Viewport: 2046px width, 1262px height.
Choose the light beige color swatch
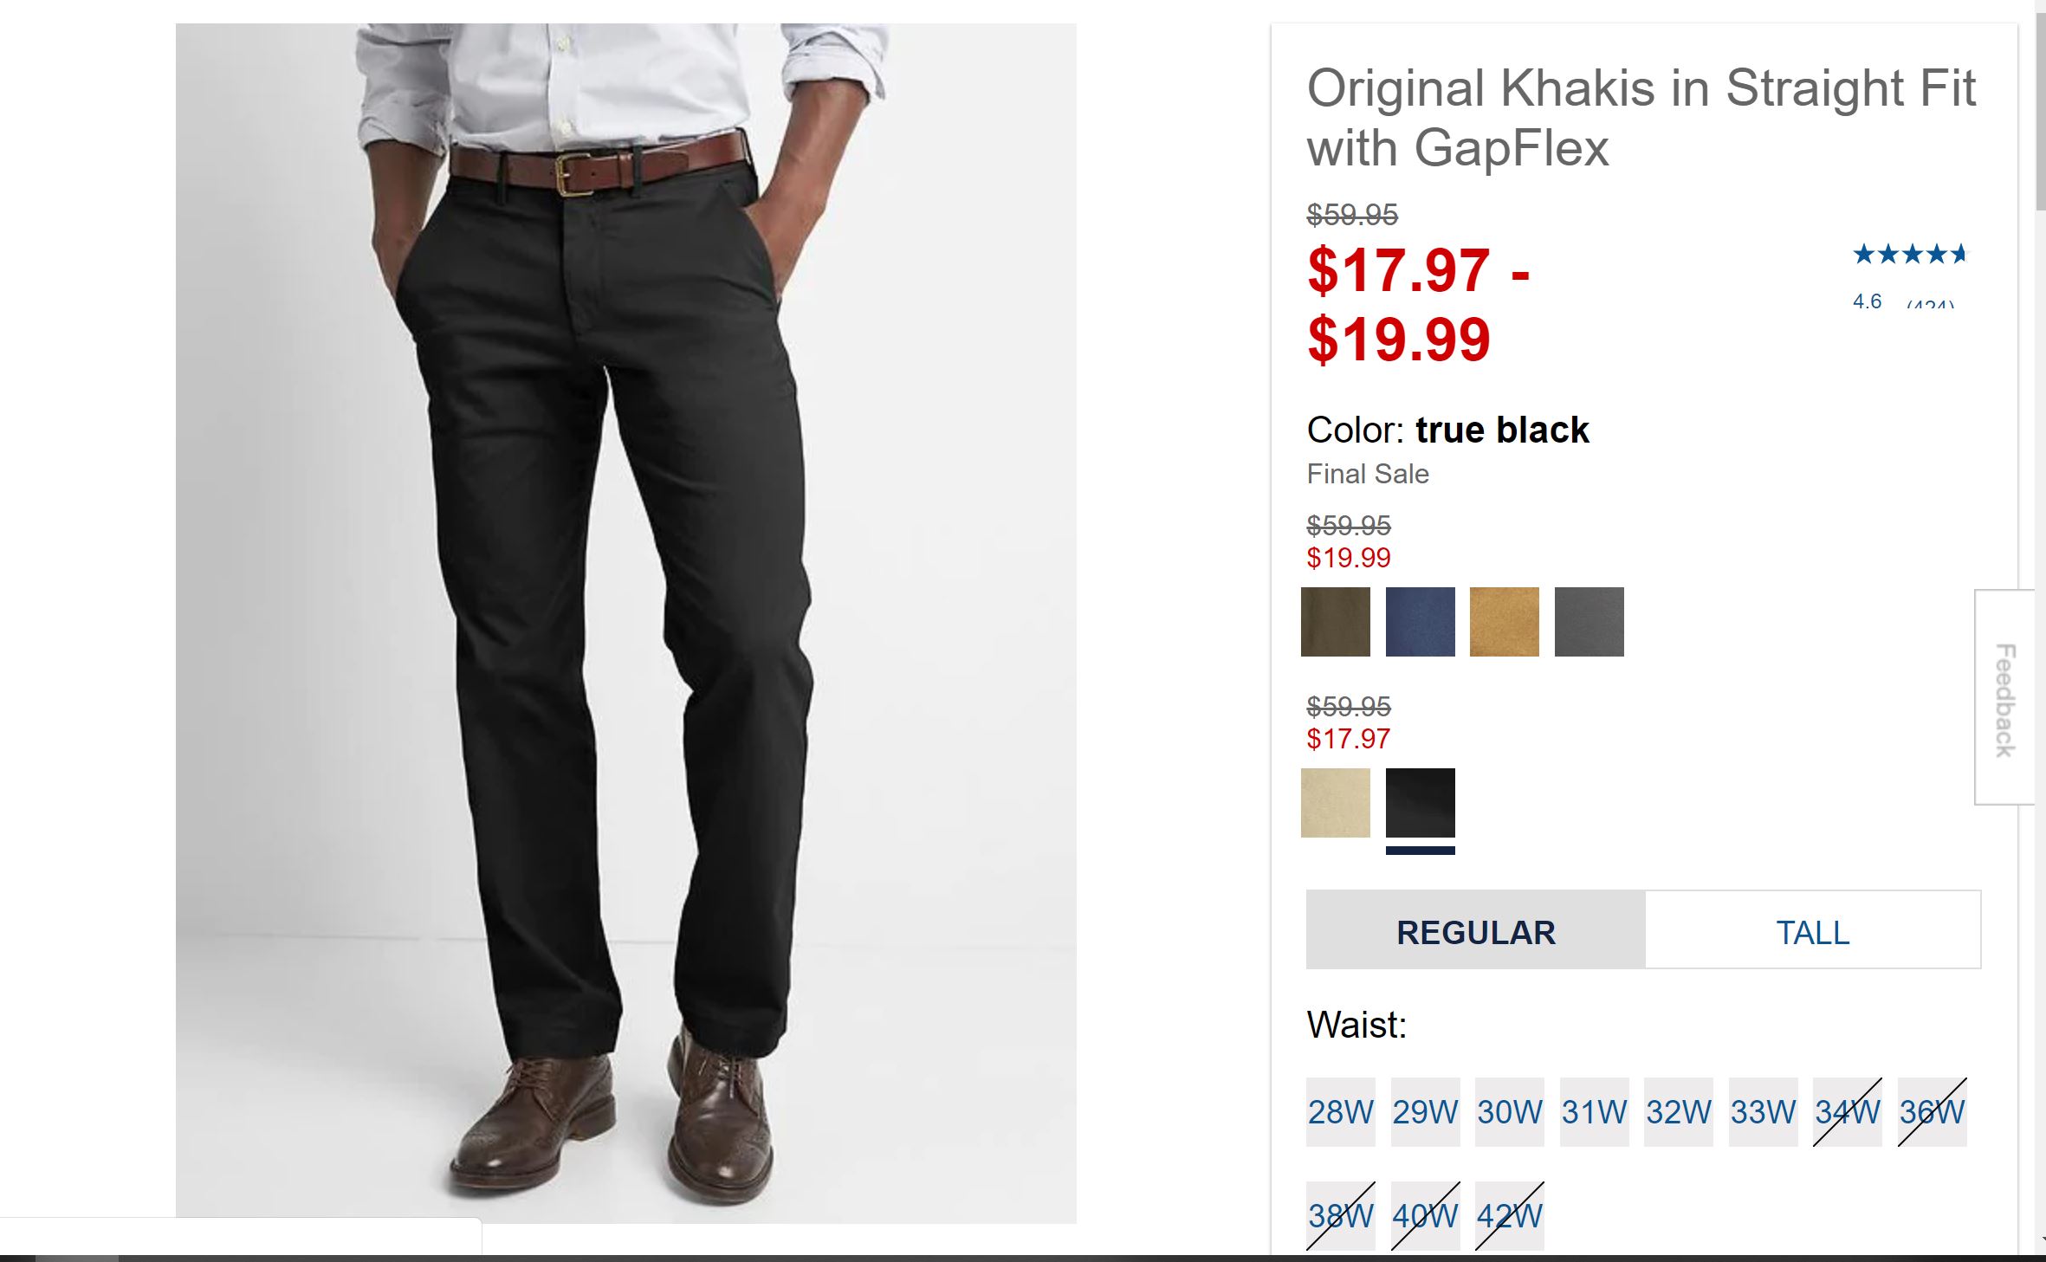click(1335, 802)
